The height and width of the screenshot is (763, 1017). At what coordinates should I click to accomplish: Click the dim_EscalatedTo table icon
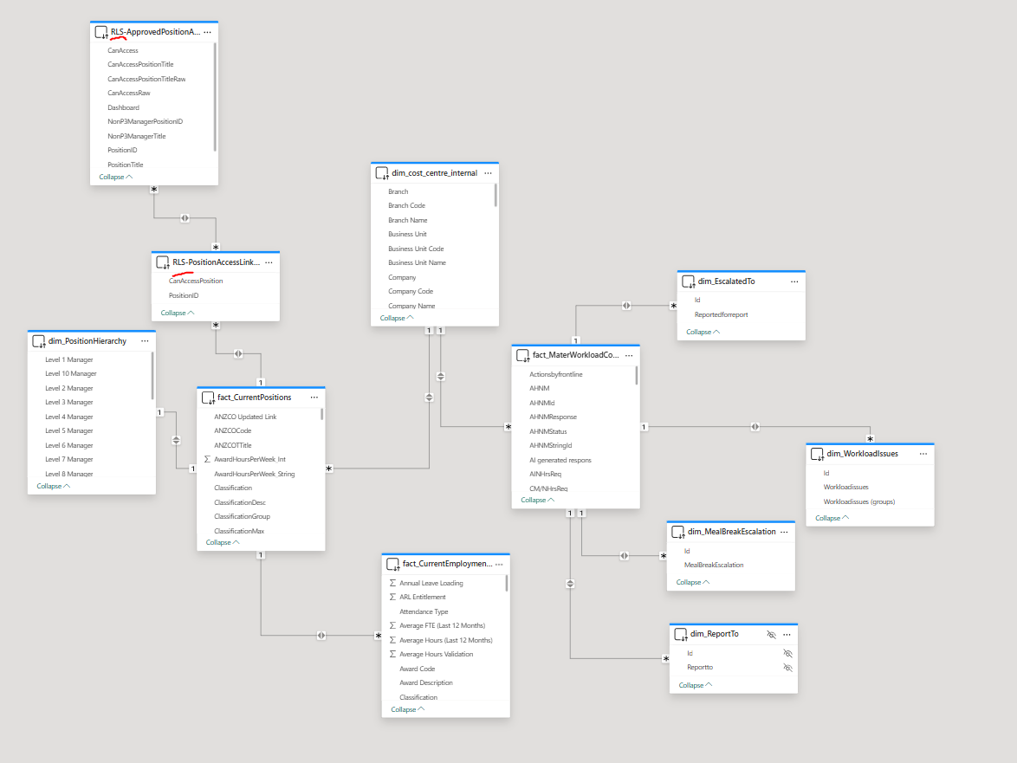coord(688,282)
